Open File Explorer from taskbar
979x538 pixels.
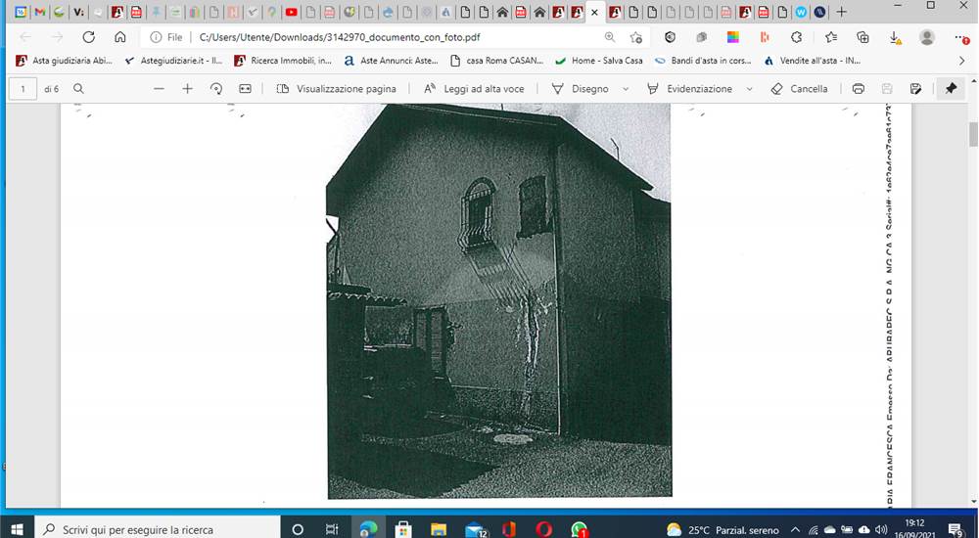click(x=439, y=530)
